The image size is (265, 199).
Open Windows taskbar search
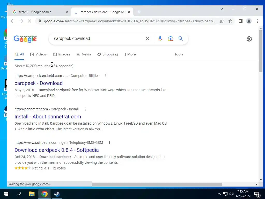(x=19, y=194)
